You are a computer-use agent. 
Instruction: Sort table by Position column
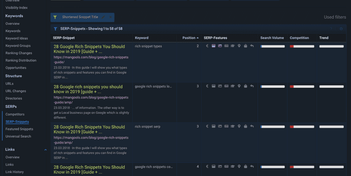coord(190,38)
